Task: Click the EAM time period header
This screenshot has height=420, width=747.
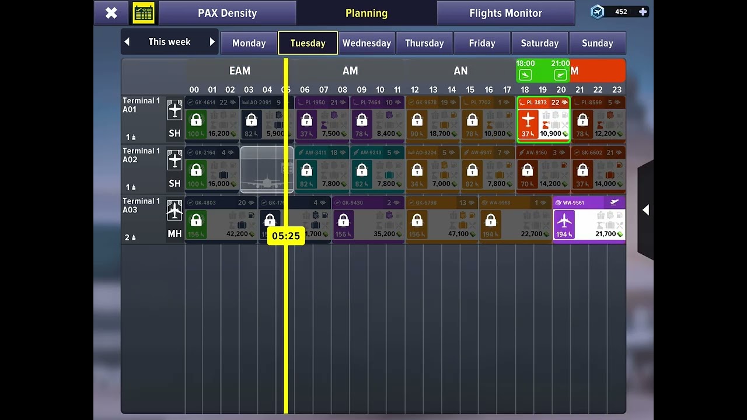Action: (x=239, y=71)
